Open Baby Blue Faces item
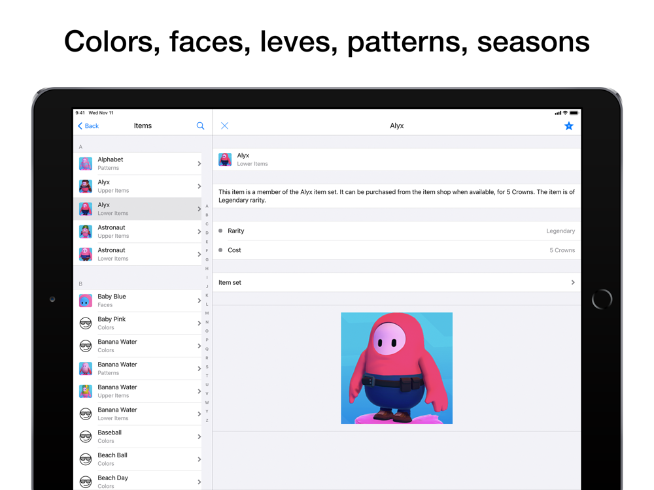This screenshot has height=490, width=654. pyautogui.click(x=137, y=301)
